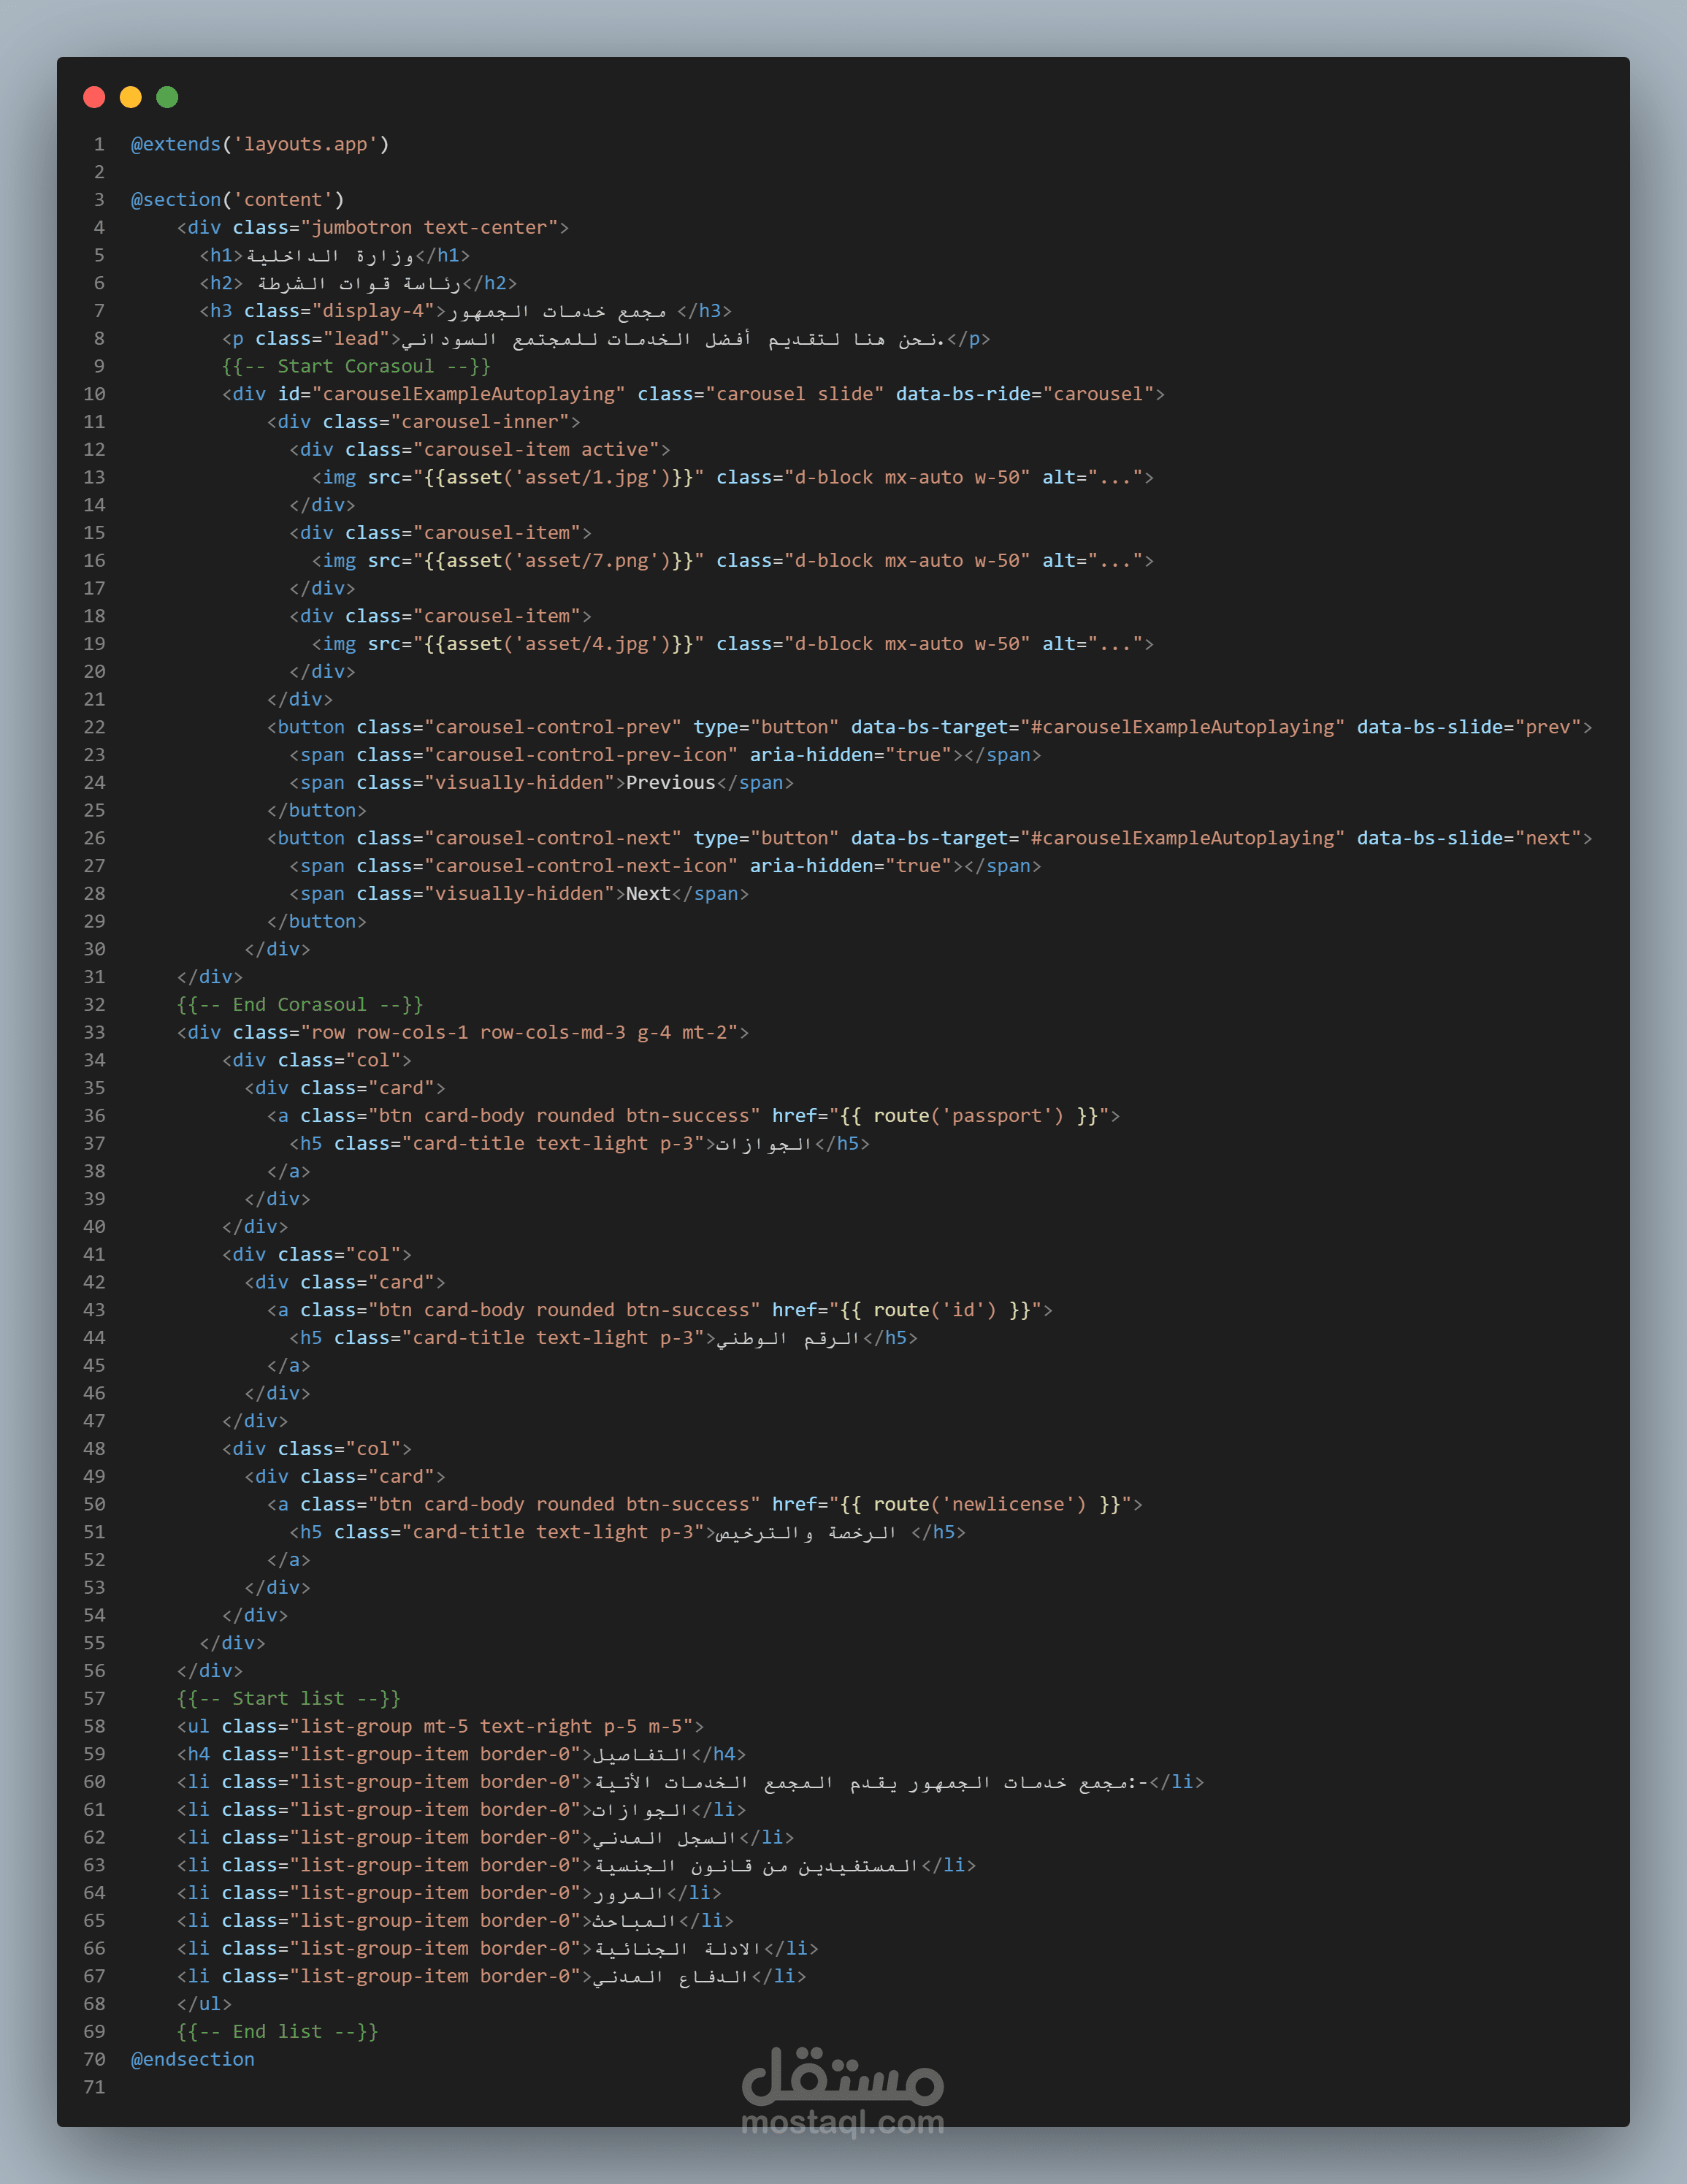The image size is (1687, 2184).
Task: Click line number 71 in gutter
Action: coord(94,2087)
